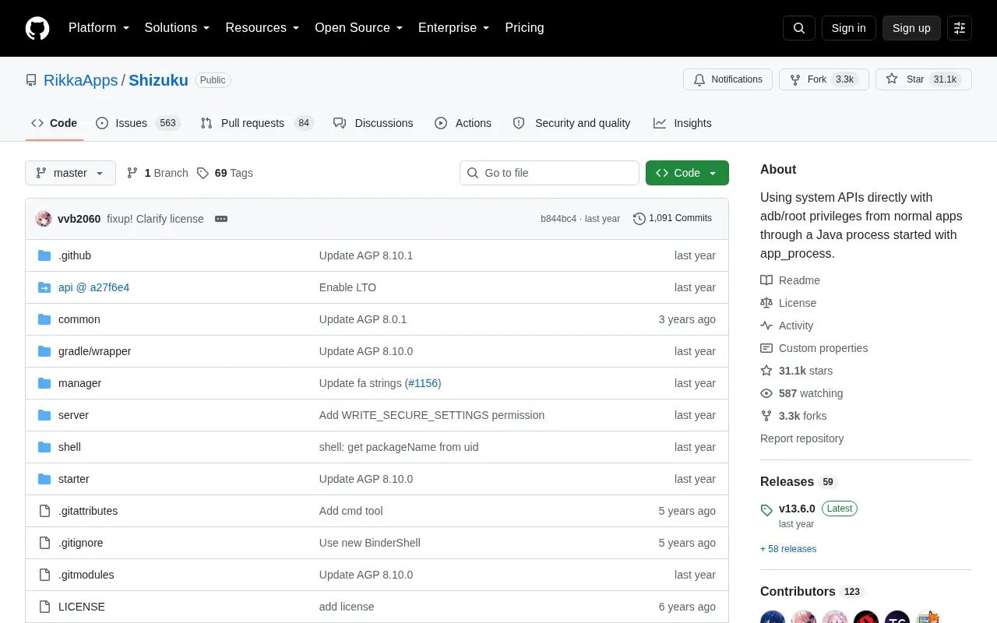Open the Solutions dropdown menu
The width and height of the screenshot is (997, 623).
[178, 28]
